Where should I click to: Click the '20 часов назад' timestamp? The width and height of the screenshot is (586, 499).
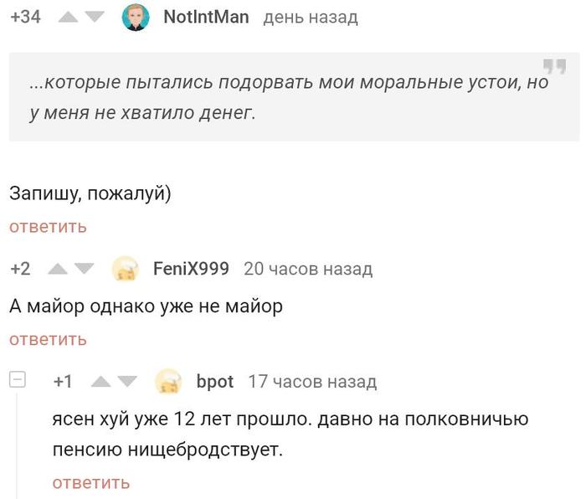[x=307, y=269]
